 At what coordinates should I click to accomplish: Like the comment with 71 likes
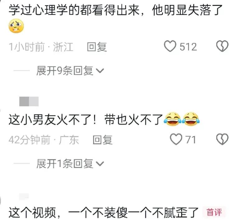coord(176,139)
